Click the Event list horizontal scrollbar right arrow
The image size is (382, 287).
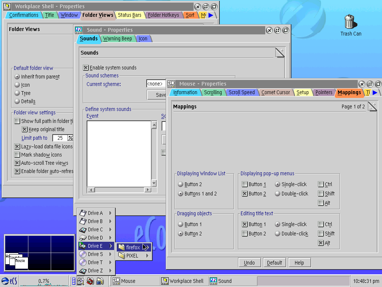point(147,190)
